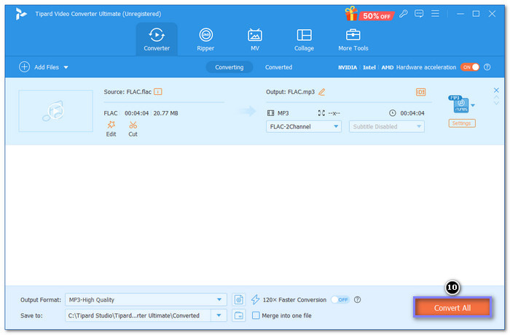This screenshot has height=335, width=510.
Task: Open the hamburger menu icon
Action: pos(435,14)
